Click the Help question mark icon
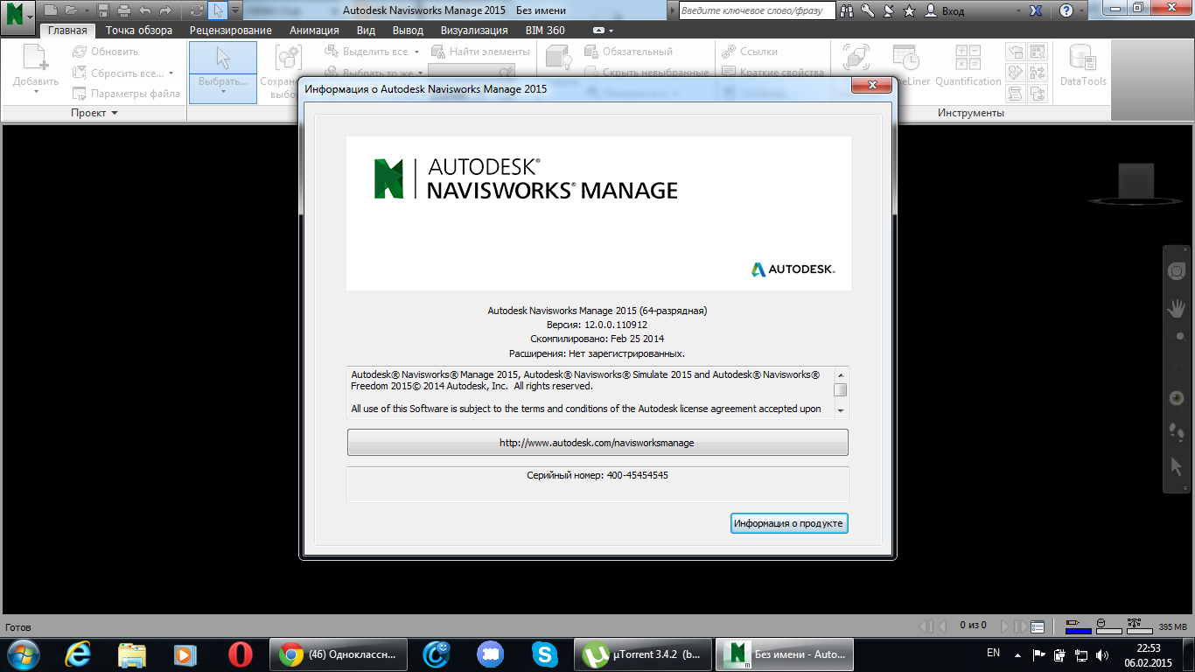The width and height of the screenshot is (1195, 672). (1066, 10)
